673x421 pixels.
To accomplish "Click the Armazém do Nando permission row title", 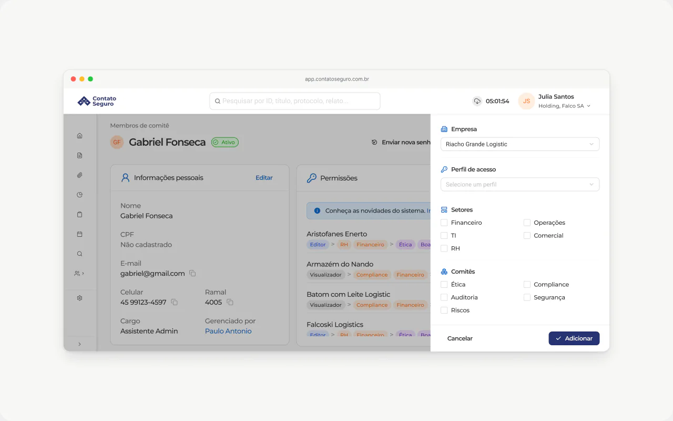I will coord(340,264).
